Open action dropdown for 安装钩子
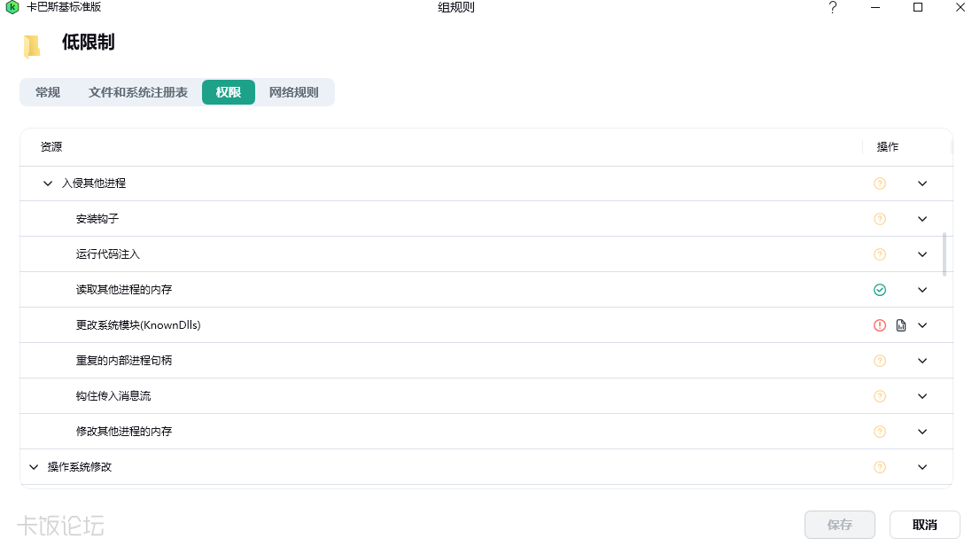The image size is (972, 546). (x=922, y=219)
